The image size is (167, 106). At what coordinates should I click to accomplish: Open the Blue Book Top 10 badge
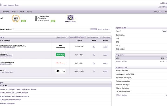16,19
